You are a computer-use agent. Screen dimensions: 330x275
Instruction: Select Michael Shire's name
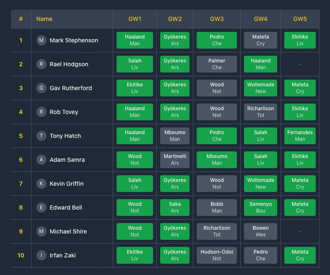68,231
